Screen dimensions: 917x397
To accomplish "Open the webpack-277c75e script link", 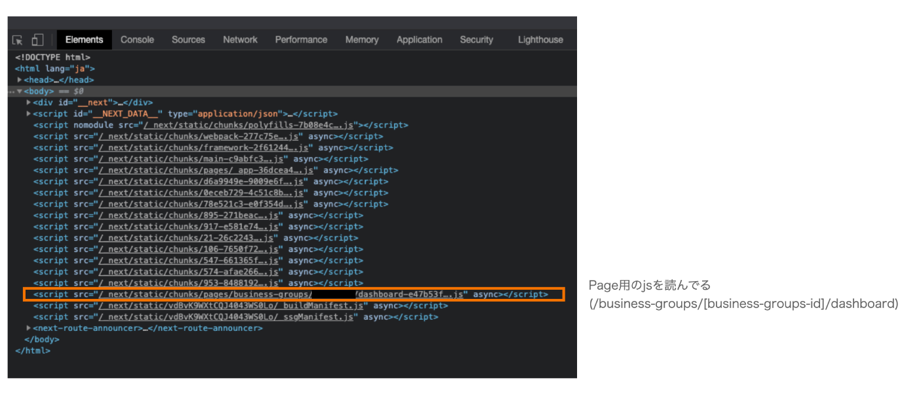I will tap(198, 136).
